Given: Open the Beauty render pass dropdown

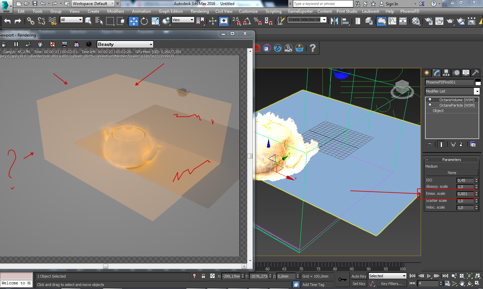Looking at the screenshot, I should tap(125, 44).
